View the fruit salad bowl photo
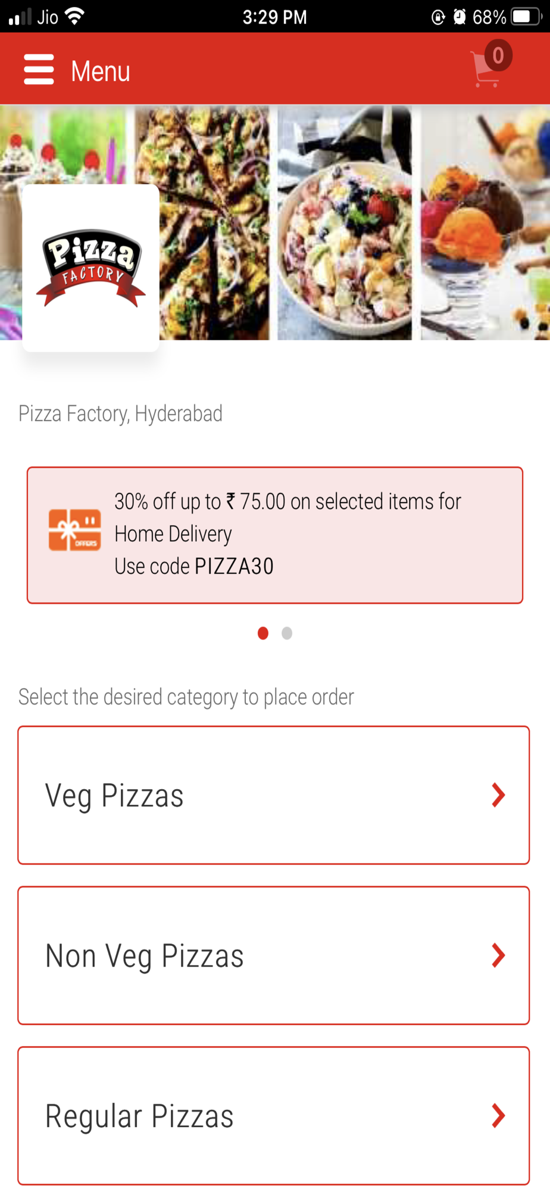The height and width of the screenshot is (1192, 550). [x=345, y=222]
